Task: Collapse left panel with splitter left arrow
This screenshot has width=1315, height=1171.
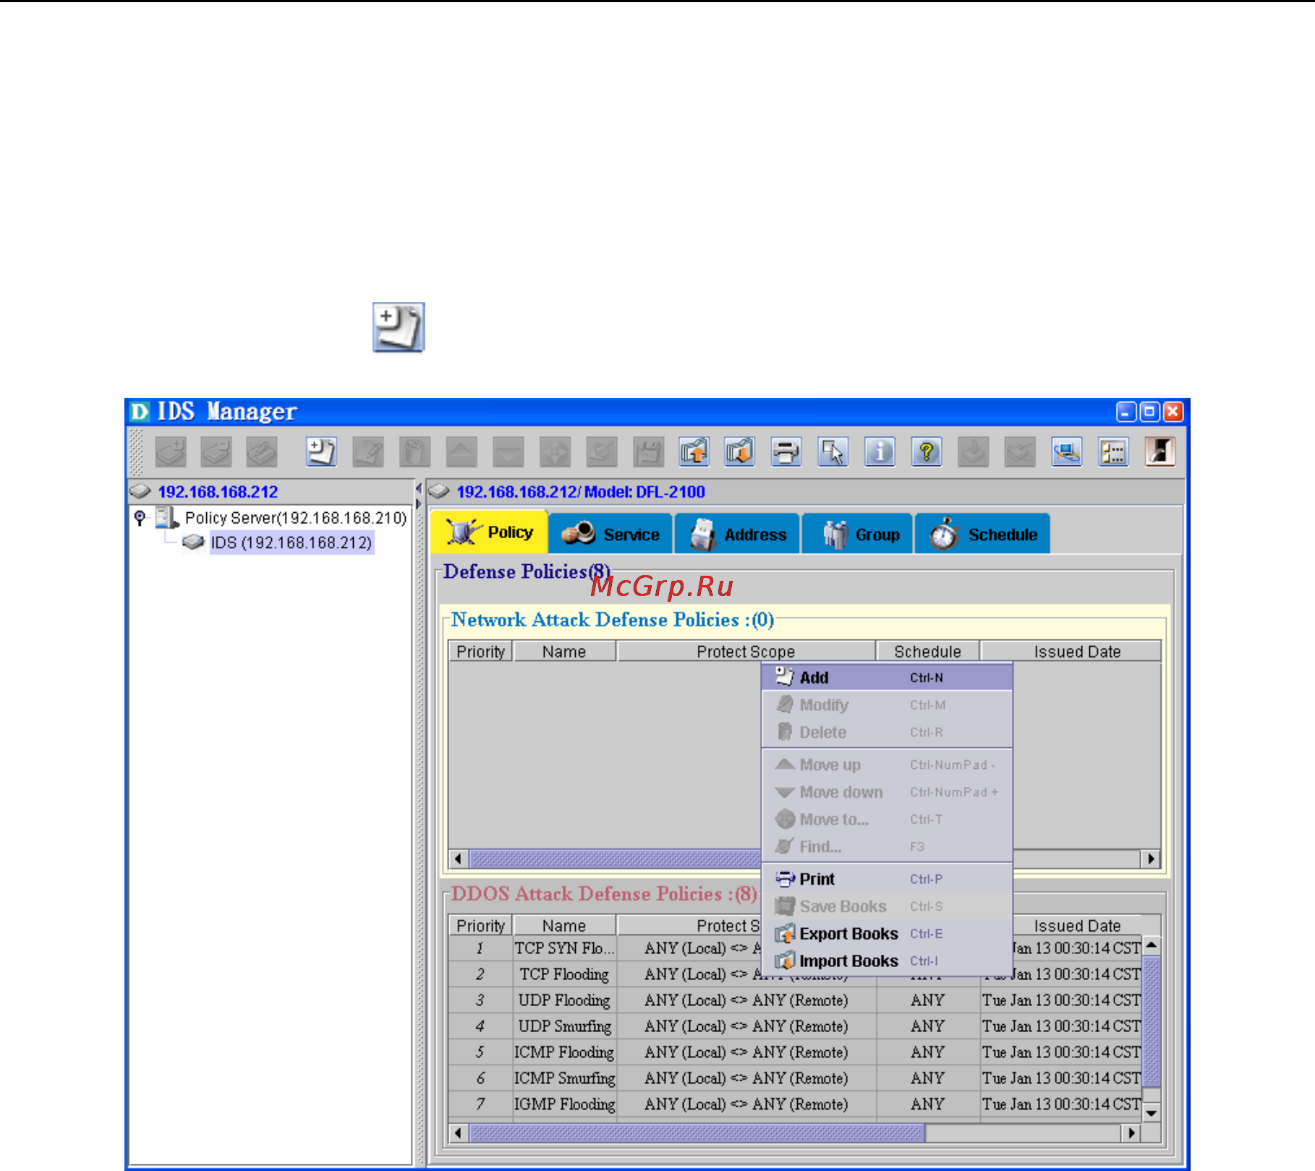Action: pyautogui.click(x=419, y=490)
